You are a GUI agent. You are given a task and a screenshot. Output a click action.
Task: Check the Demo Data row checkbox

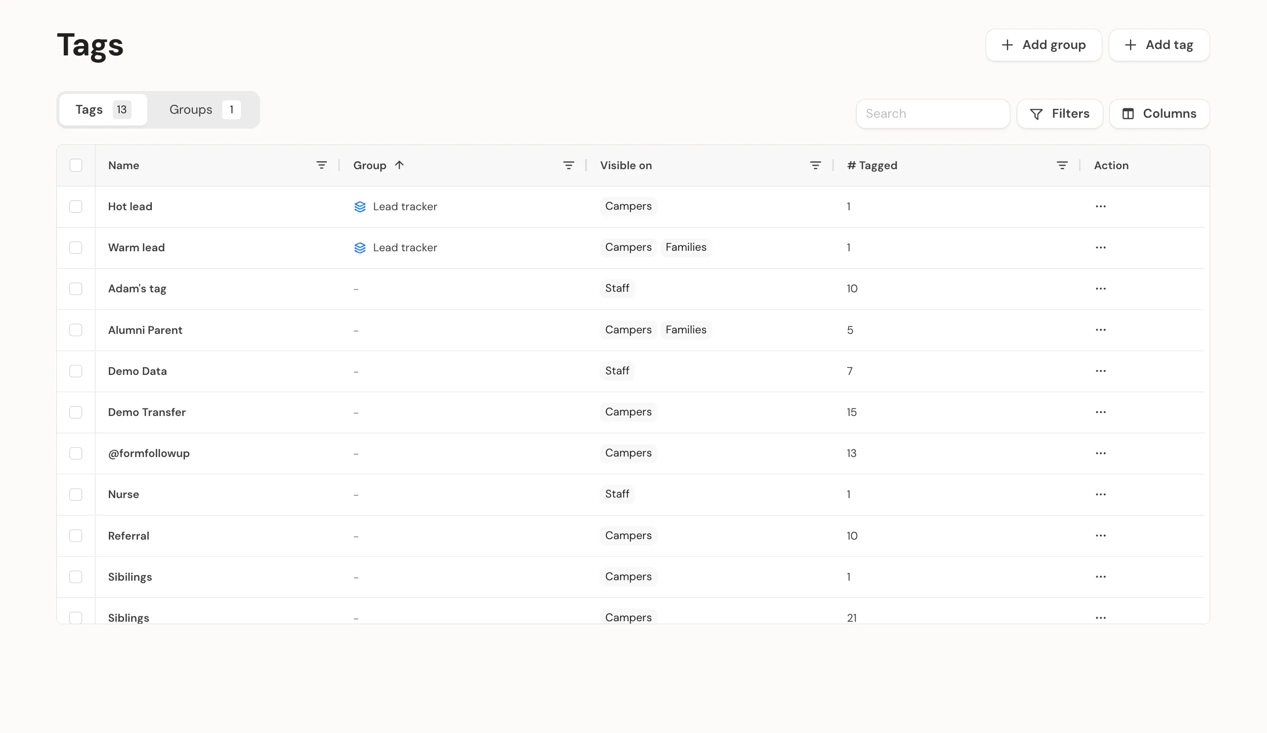pos(76,371)
